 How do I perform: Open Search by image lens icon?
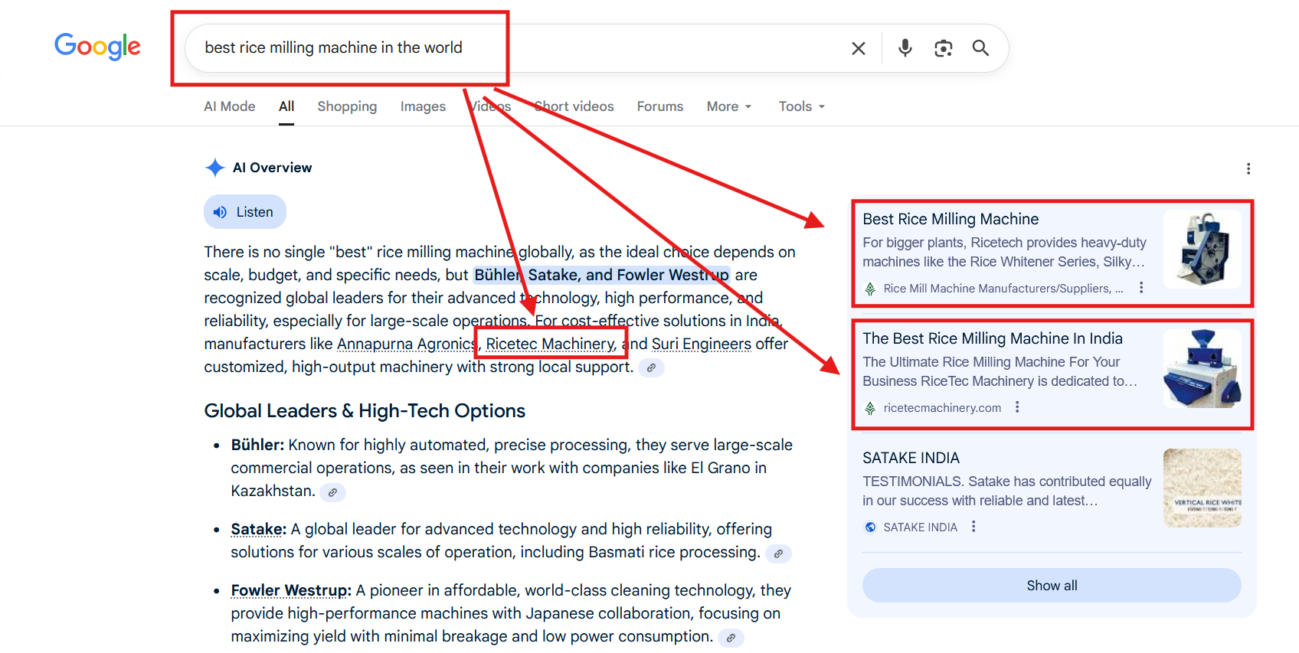pos(943,48)
